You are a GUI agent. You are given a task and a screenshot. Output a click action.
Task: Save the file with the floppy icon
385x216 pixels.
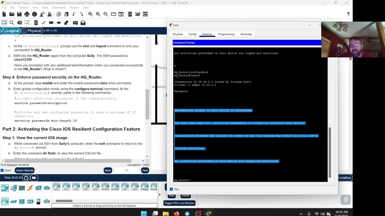pyautogui.click(x=19, y=14)
